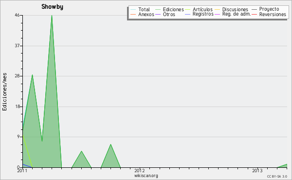Click the red Reversiones legend line
Screen dimensions: 292x180
point(254,14)
